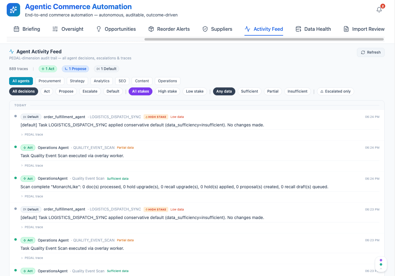Expand PEDAL trace under MonarchLike scan complete
The height and width of the screenshot is (276, 395).
32,196
